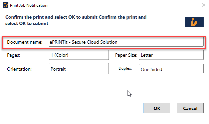Cancel the print job

190,108
